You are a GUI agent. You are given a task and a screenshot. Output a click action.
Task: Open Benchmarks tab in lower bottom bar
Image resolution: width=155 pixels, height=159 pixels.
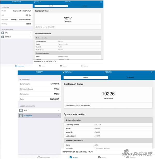[44, 157]
